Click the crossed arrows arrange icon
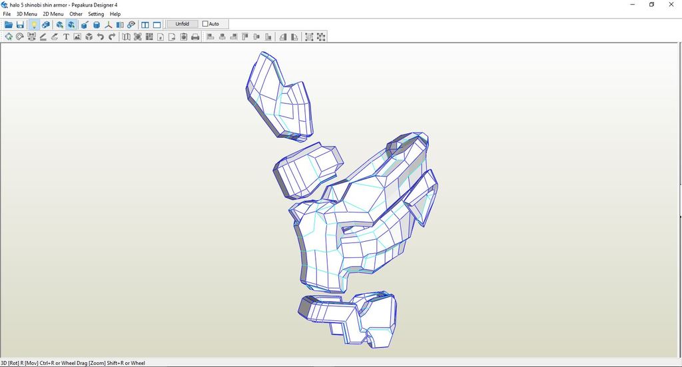Screen dimensions: 682x367 pyautogui.click(x=137, y=37)
